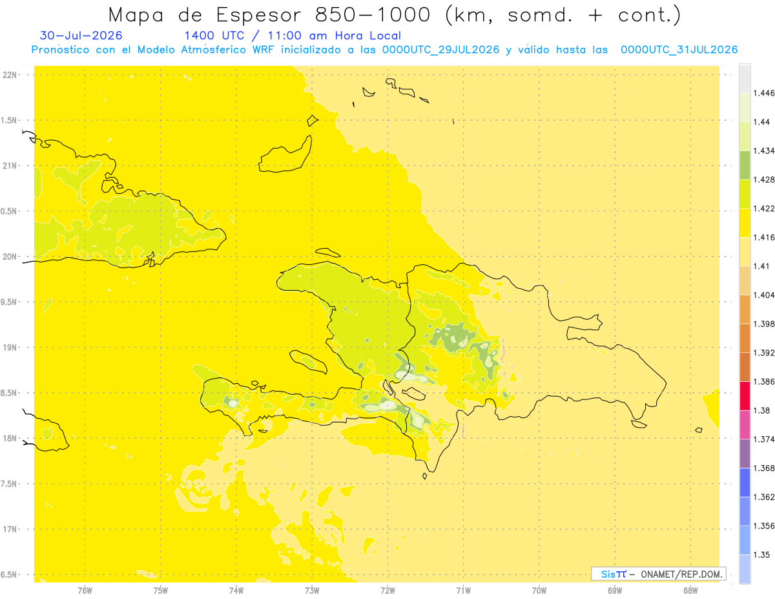This screenshot has height=599, width=775.
Task: Click the legend value '1.434'
Action: click(765, 151)
